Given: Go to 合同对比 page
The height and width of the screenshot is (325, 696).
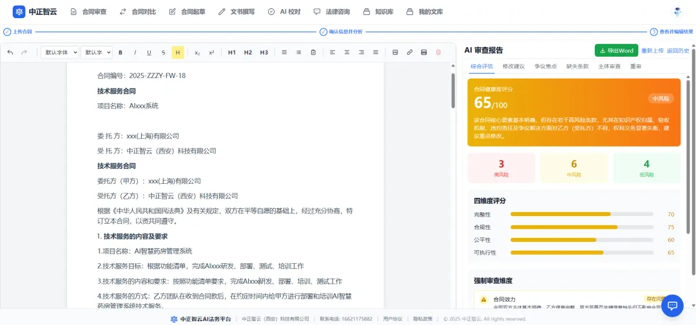Looking at the screenshot, I should click(x=138, y=12).
